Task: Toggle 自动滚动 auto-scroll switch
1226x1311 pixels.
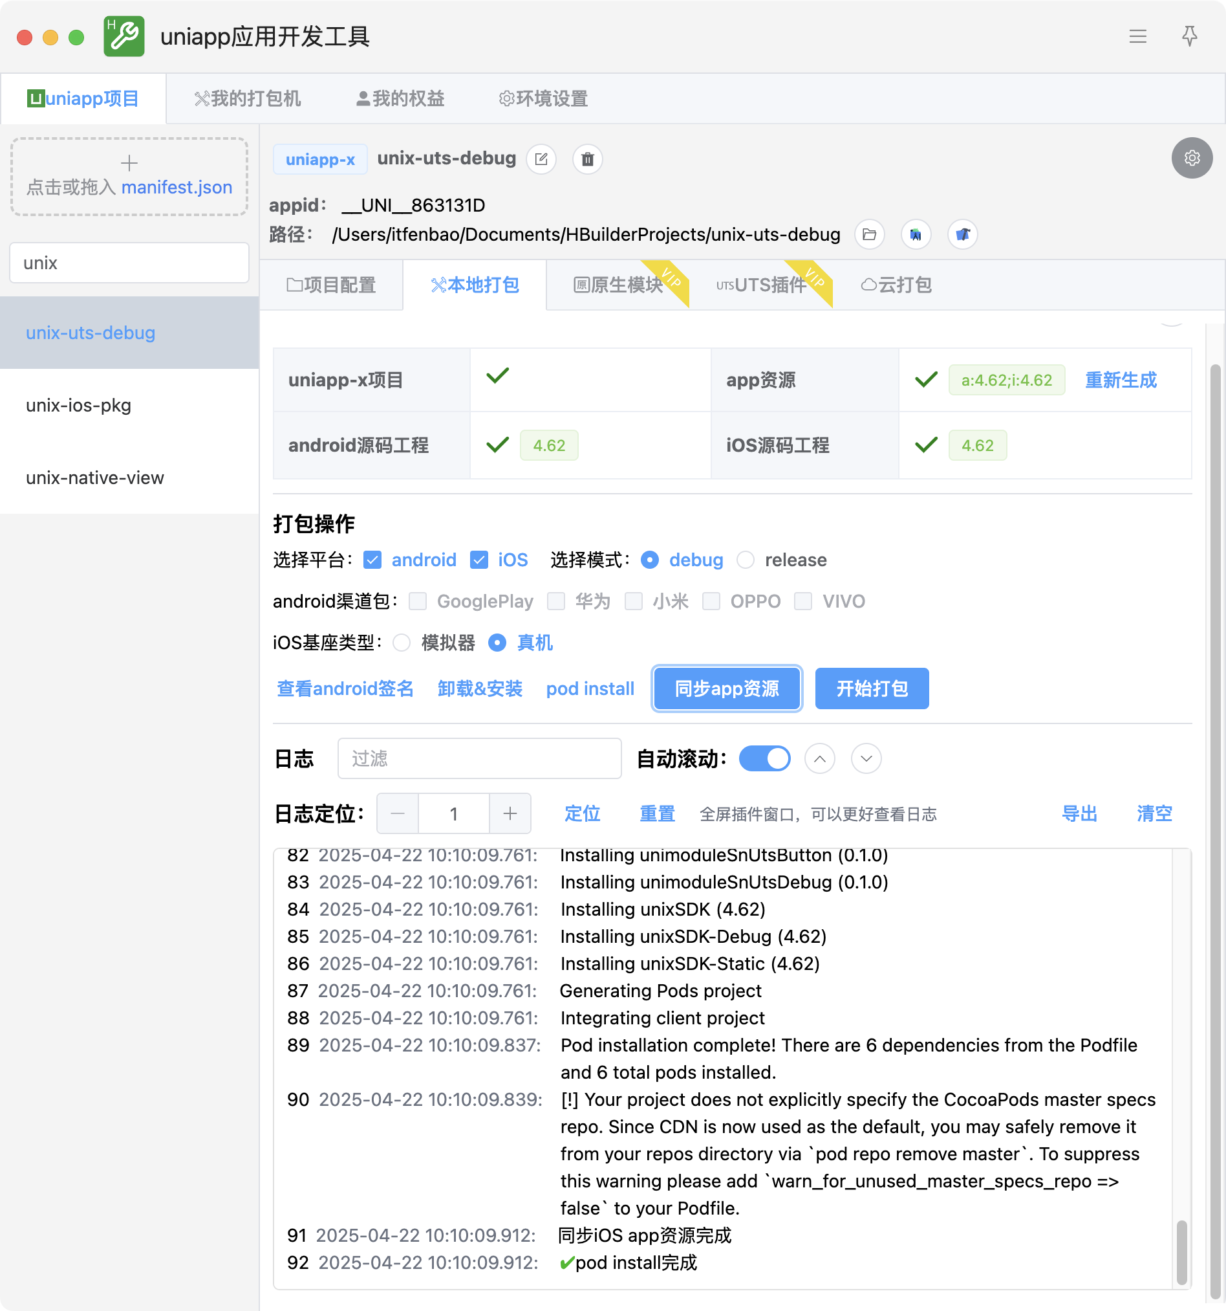Action: click(x=764, y=758)
